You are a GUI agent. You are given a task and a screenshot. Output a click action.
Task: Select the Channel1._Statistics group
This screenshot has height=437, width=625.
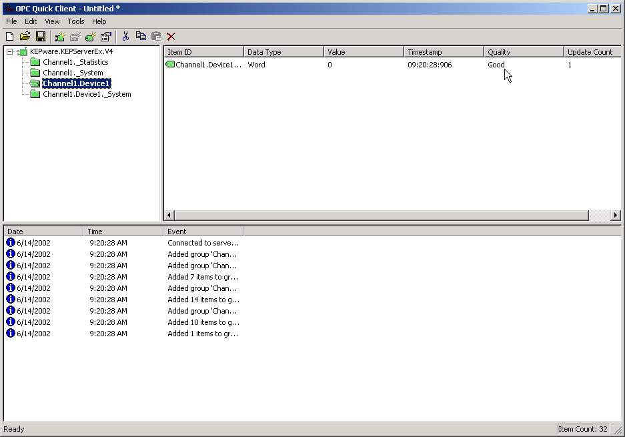click(75, 62)
